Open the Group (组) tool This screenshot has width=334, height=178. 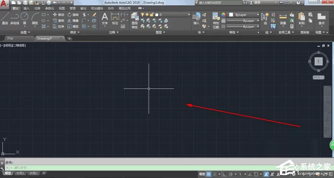point(265,19)
